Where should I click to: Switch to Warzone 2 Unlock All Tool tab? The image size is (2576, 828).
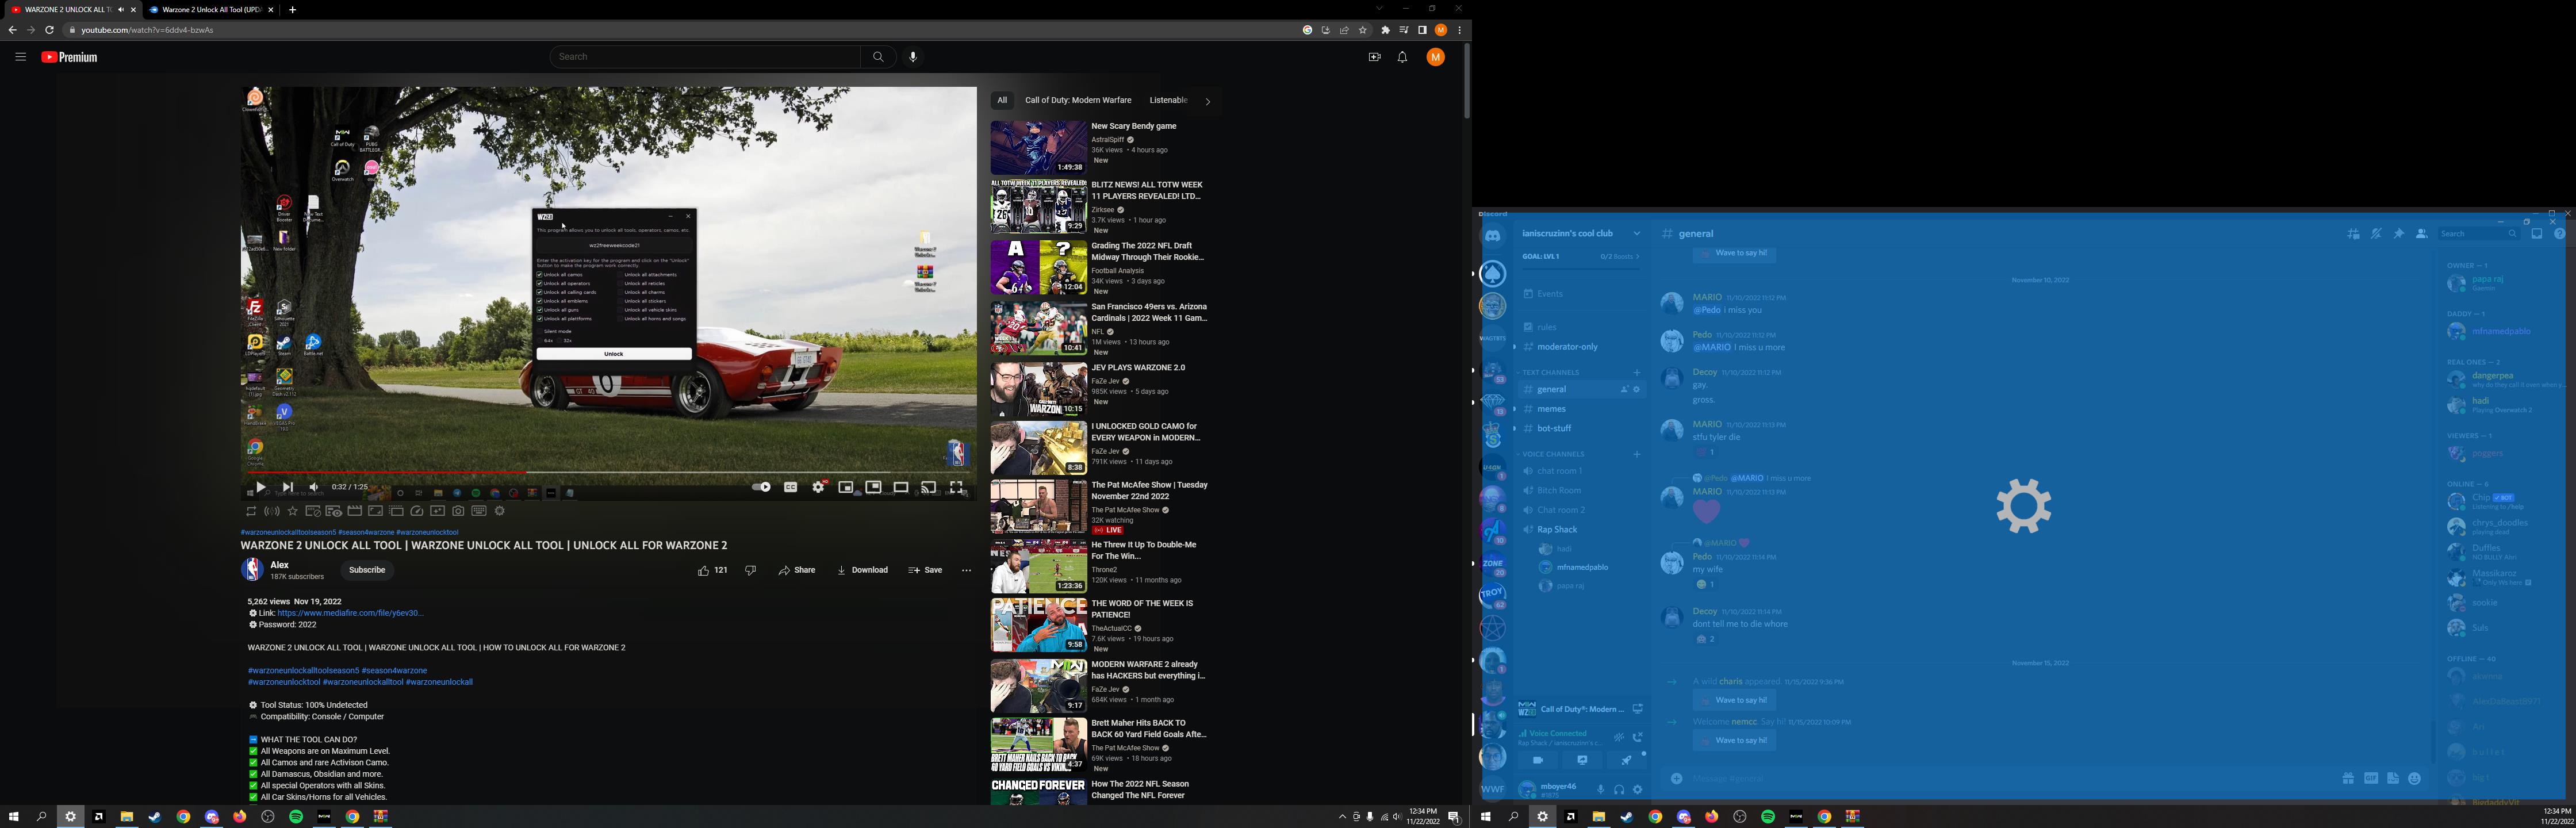coord(210,10)
